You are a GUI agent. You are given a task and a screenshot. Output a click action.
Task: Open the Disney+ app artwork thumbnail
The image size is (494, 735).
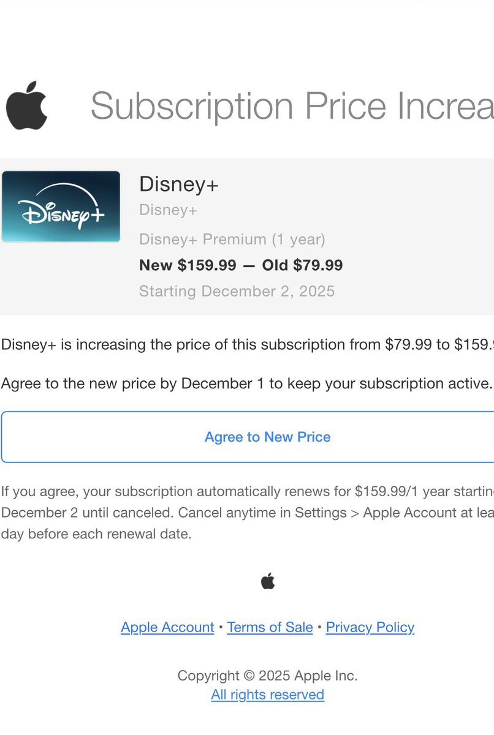pos(61,206)
